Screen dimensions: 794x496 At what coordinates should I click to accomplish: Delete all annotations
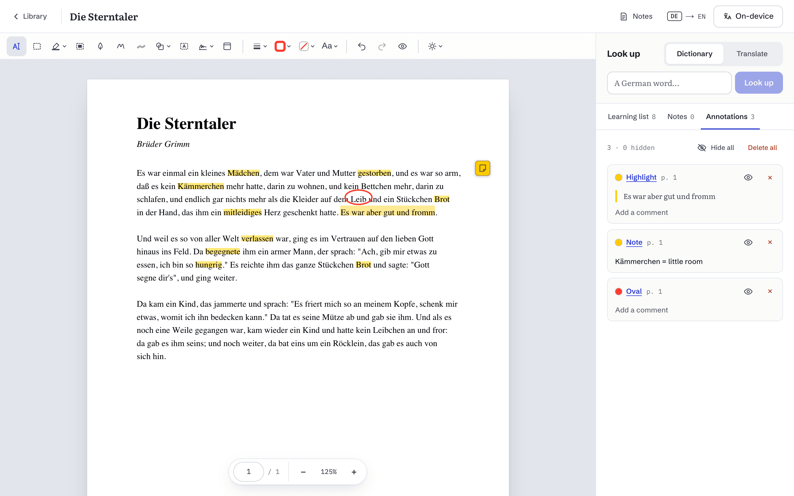click(x=762, y=148)
